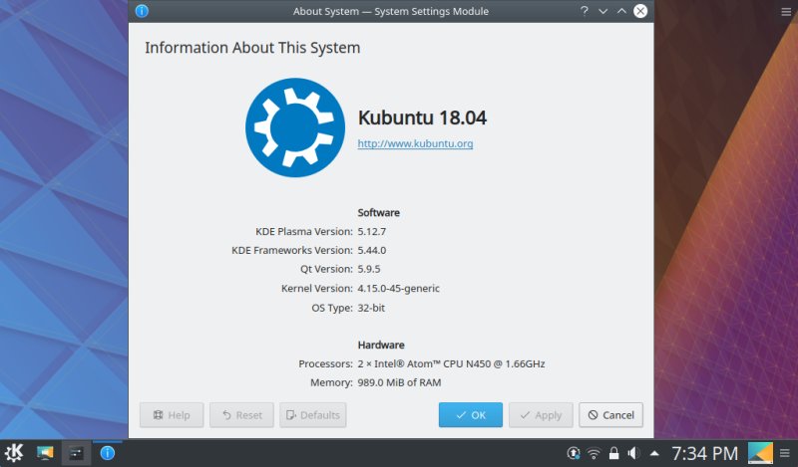Click the Processors value Intel Atom N450
This screenshot has height=467, width=798.
click(x=451, y=363)
